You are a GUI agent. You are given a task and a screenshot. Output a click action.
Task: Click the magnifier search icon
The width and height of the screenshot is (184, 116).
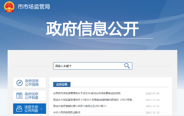point(127,66)
